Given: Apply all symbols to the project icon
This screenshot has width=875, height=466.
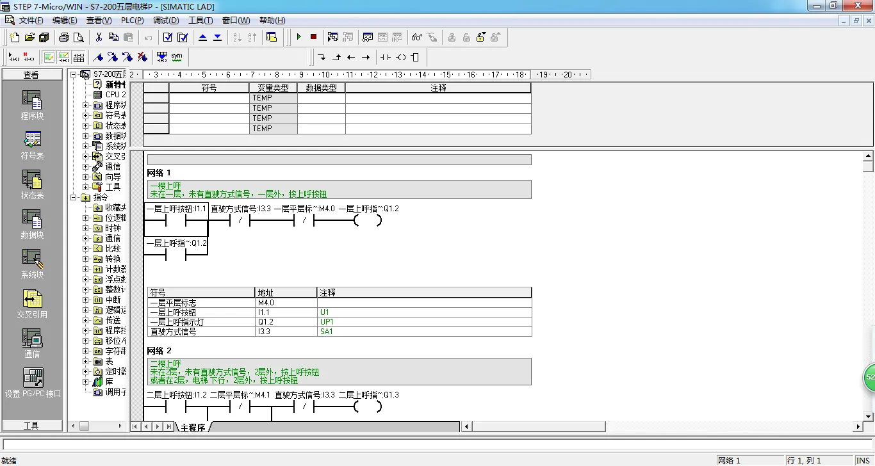Looking at the screenshot, I should [x=162, y=57].
